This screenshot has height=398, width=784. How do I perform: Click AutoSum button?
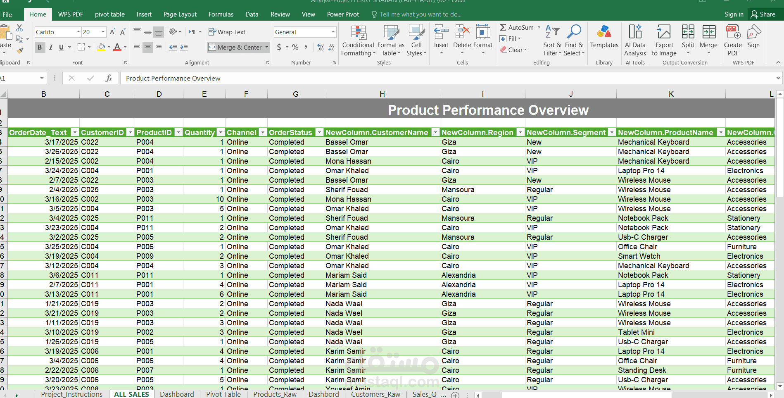pyautogui.click(x=517, y=27)
